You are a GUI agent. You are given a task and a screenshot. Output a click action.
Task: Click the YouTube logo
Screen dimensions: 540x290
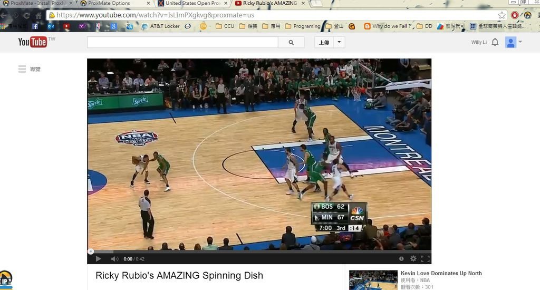coord(33,42)
